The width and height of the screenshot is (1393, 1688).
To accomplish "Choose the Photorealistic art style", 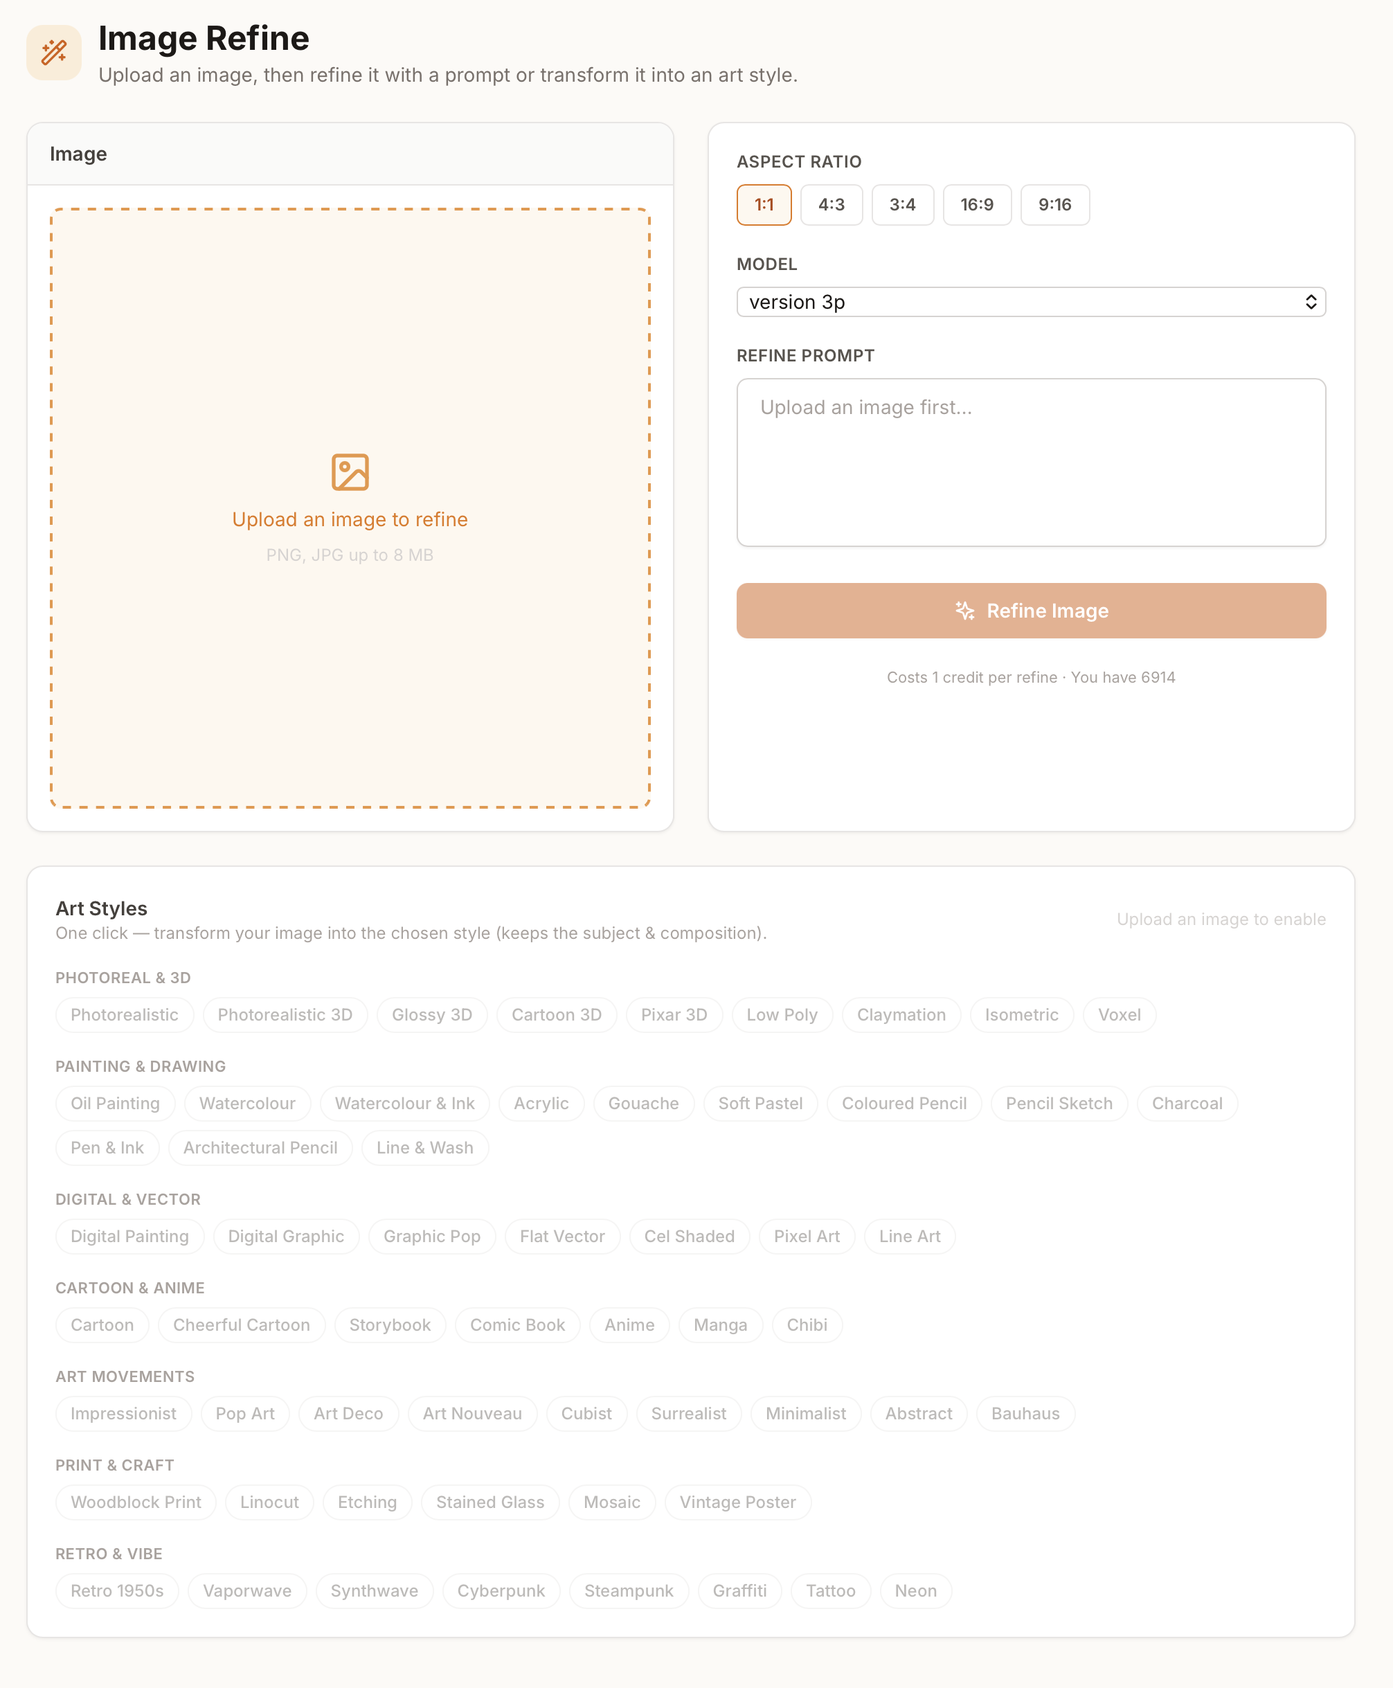I will pos(125,1015).
